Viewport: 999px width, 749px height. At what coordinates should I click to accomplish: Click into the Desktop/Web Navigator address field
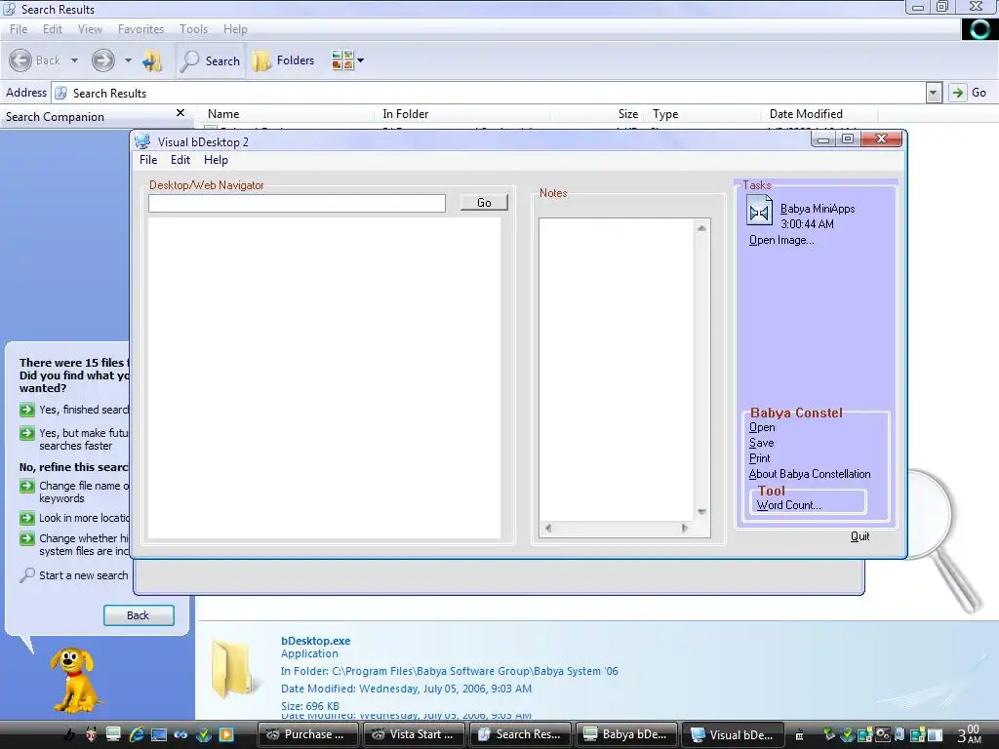pyautogui.click(x=297, y=203)
